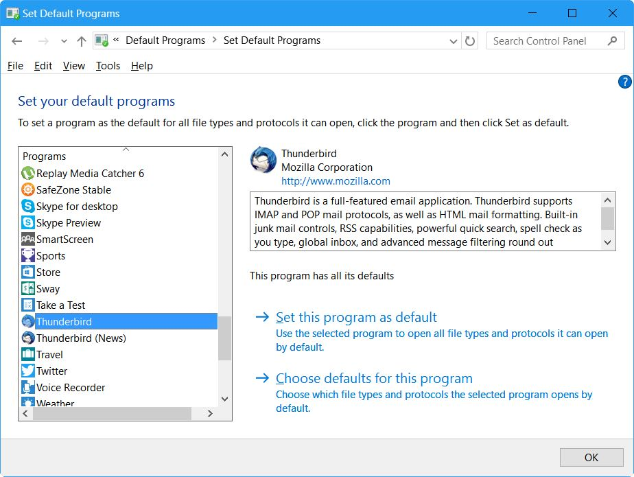The height and width of the screenshot is (477, 634).
Task: Open the File menu
Action: pyautogui.click(x=15, y=65)
